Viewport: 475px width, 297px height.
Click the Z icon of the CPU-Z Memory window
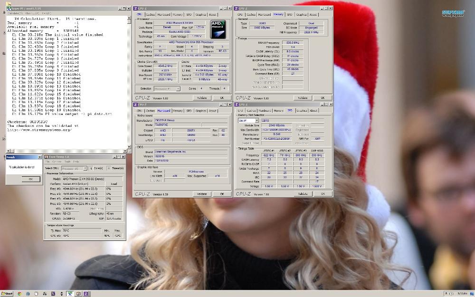(x=237, y=9)
